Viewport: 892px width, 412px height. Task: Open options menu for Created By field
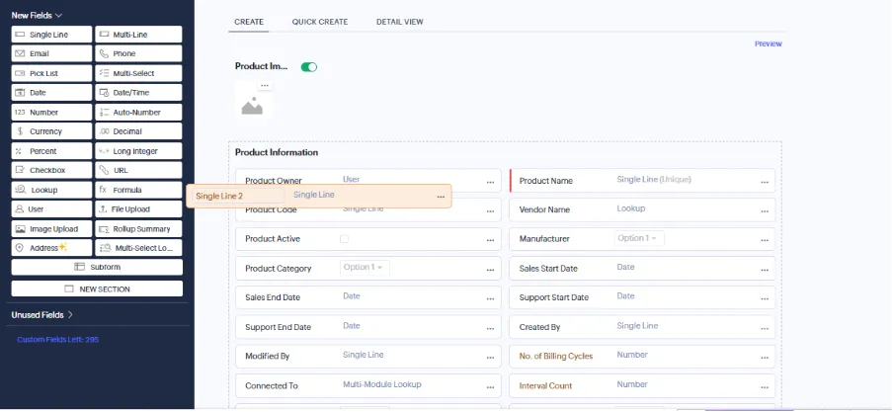[x=765, y=329]
